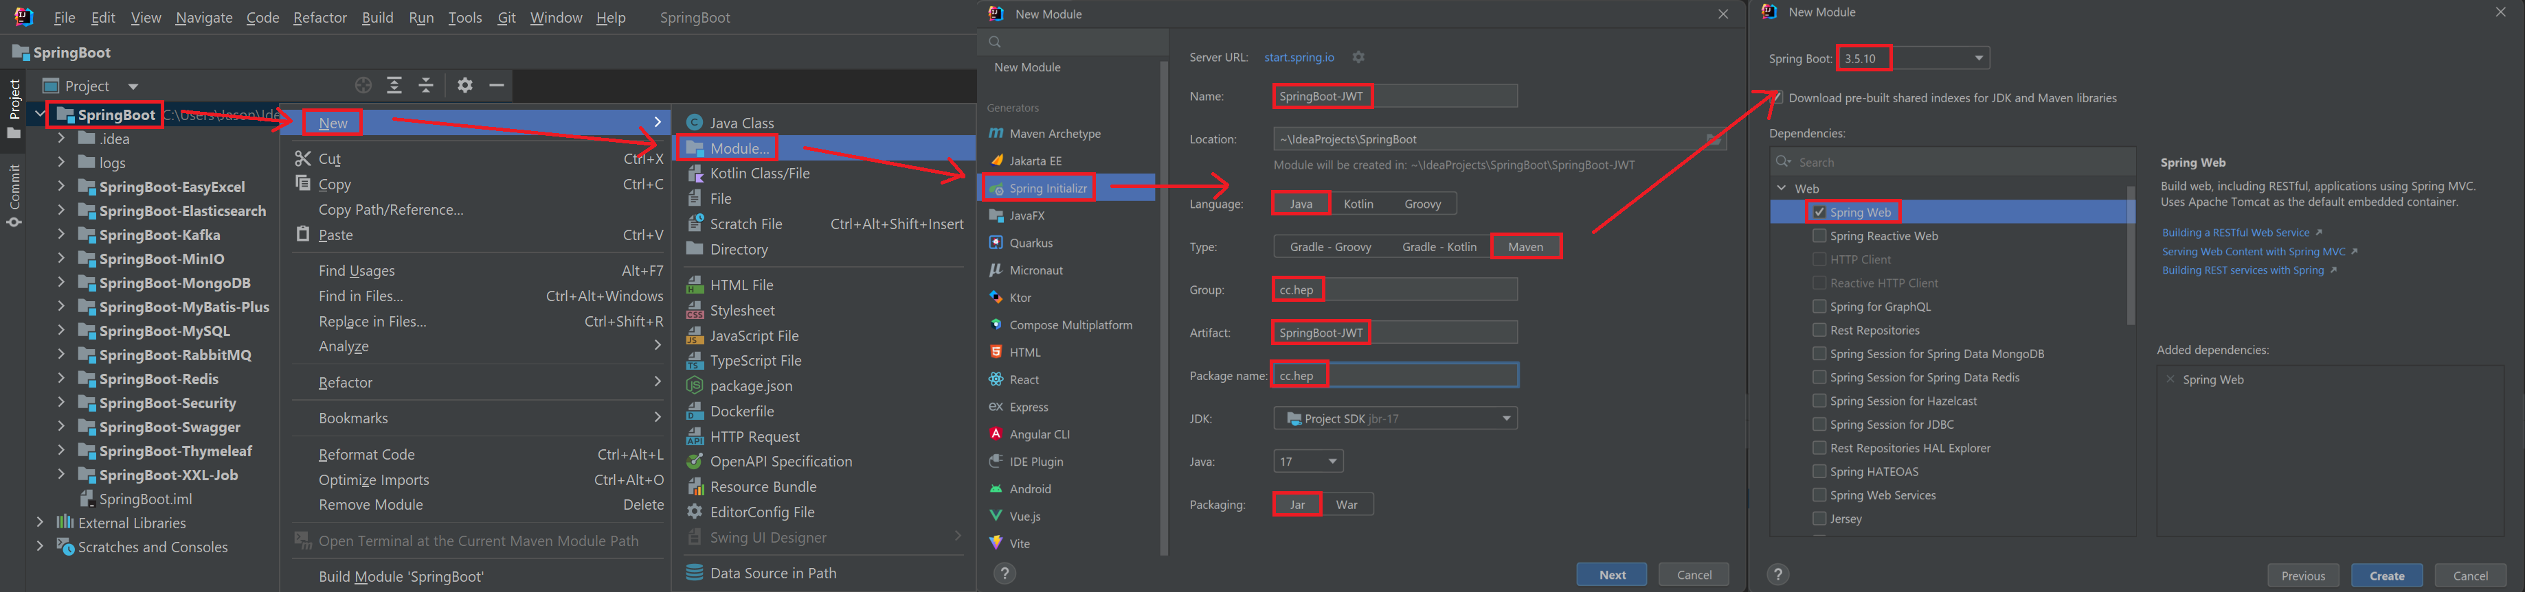Viewport: 2525px width, 592px height.
Task: Select the Maven Archetype generator
Action: tap(1054, 133)
